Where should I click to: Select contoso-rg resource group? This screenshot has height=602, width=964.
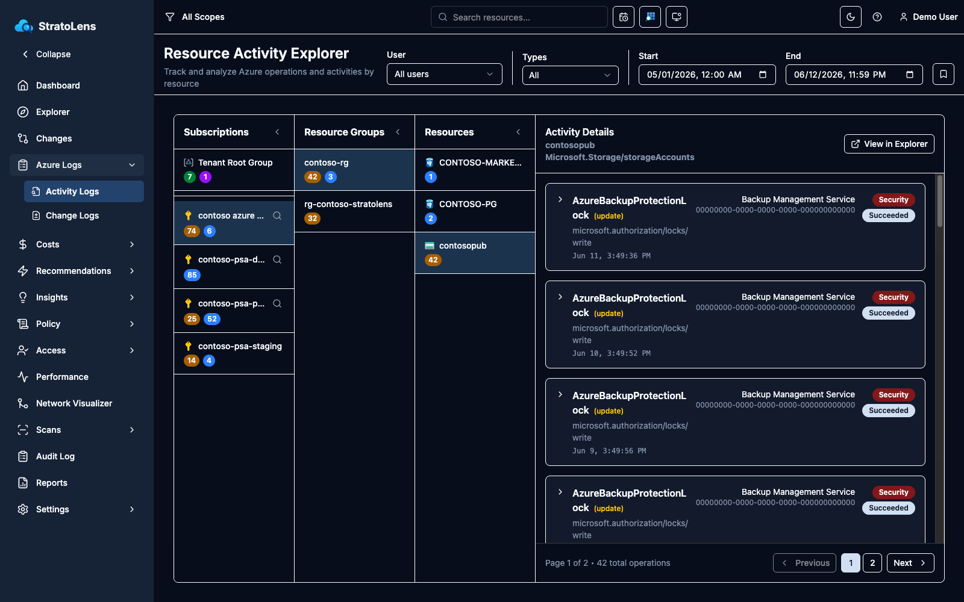354,170
